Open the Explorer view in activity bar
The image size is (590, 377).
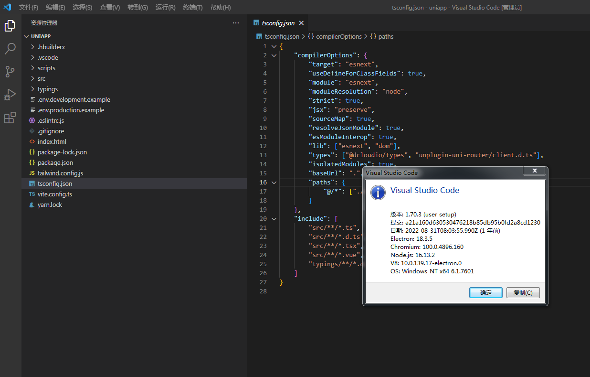click(x=10, y=26)
